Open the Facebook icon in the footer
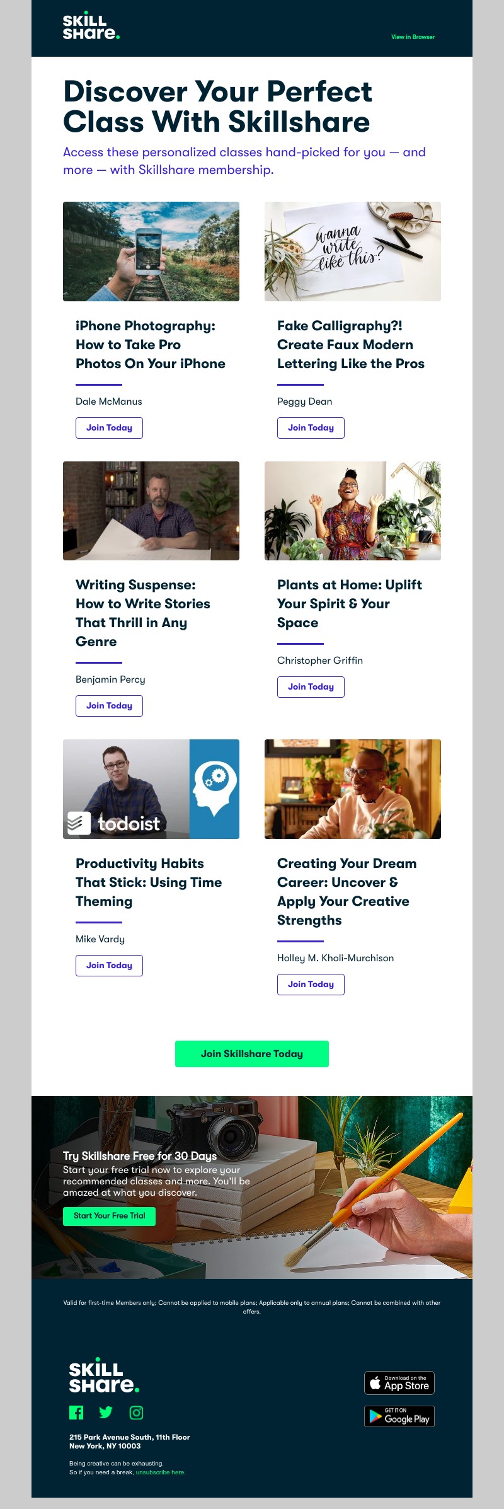Screen dimensions: 504x1509 click(76, 1413)
